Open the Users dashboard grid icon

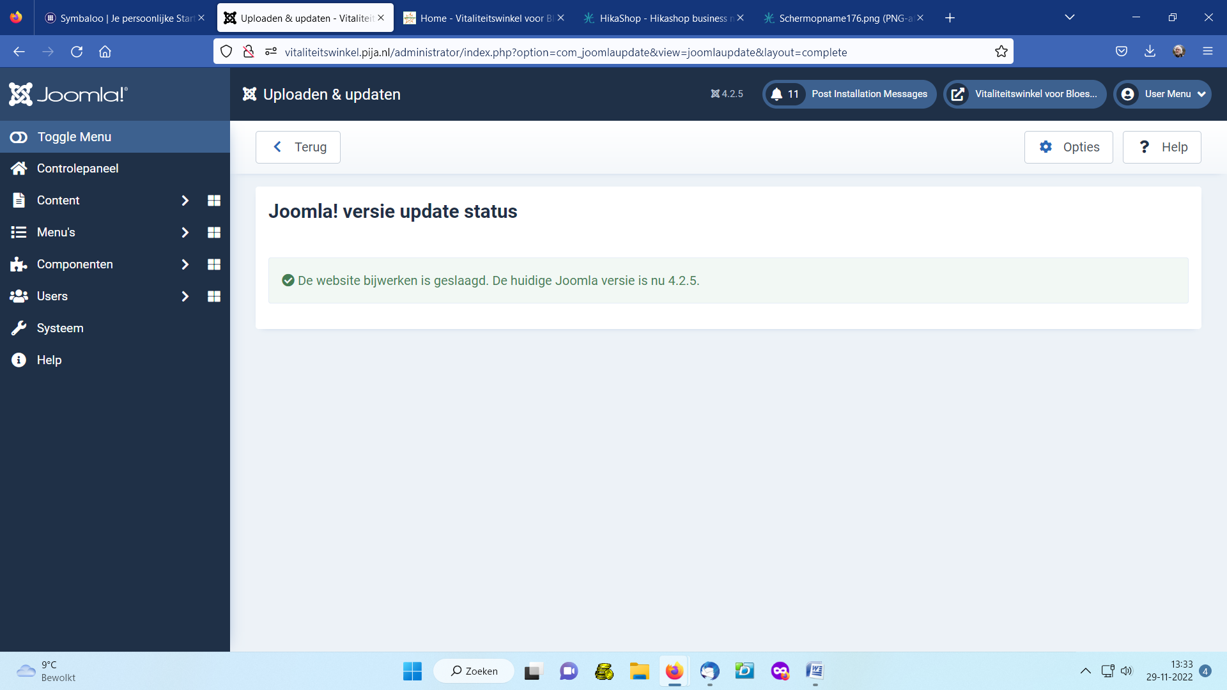[x=214, y=296]
